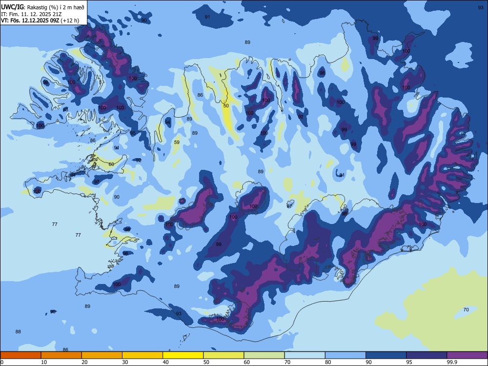Click the legend scale label '40'
Viewport: 488px width, 366px height.
[x=165, y=362]
